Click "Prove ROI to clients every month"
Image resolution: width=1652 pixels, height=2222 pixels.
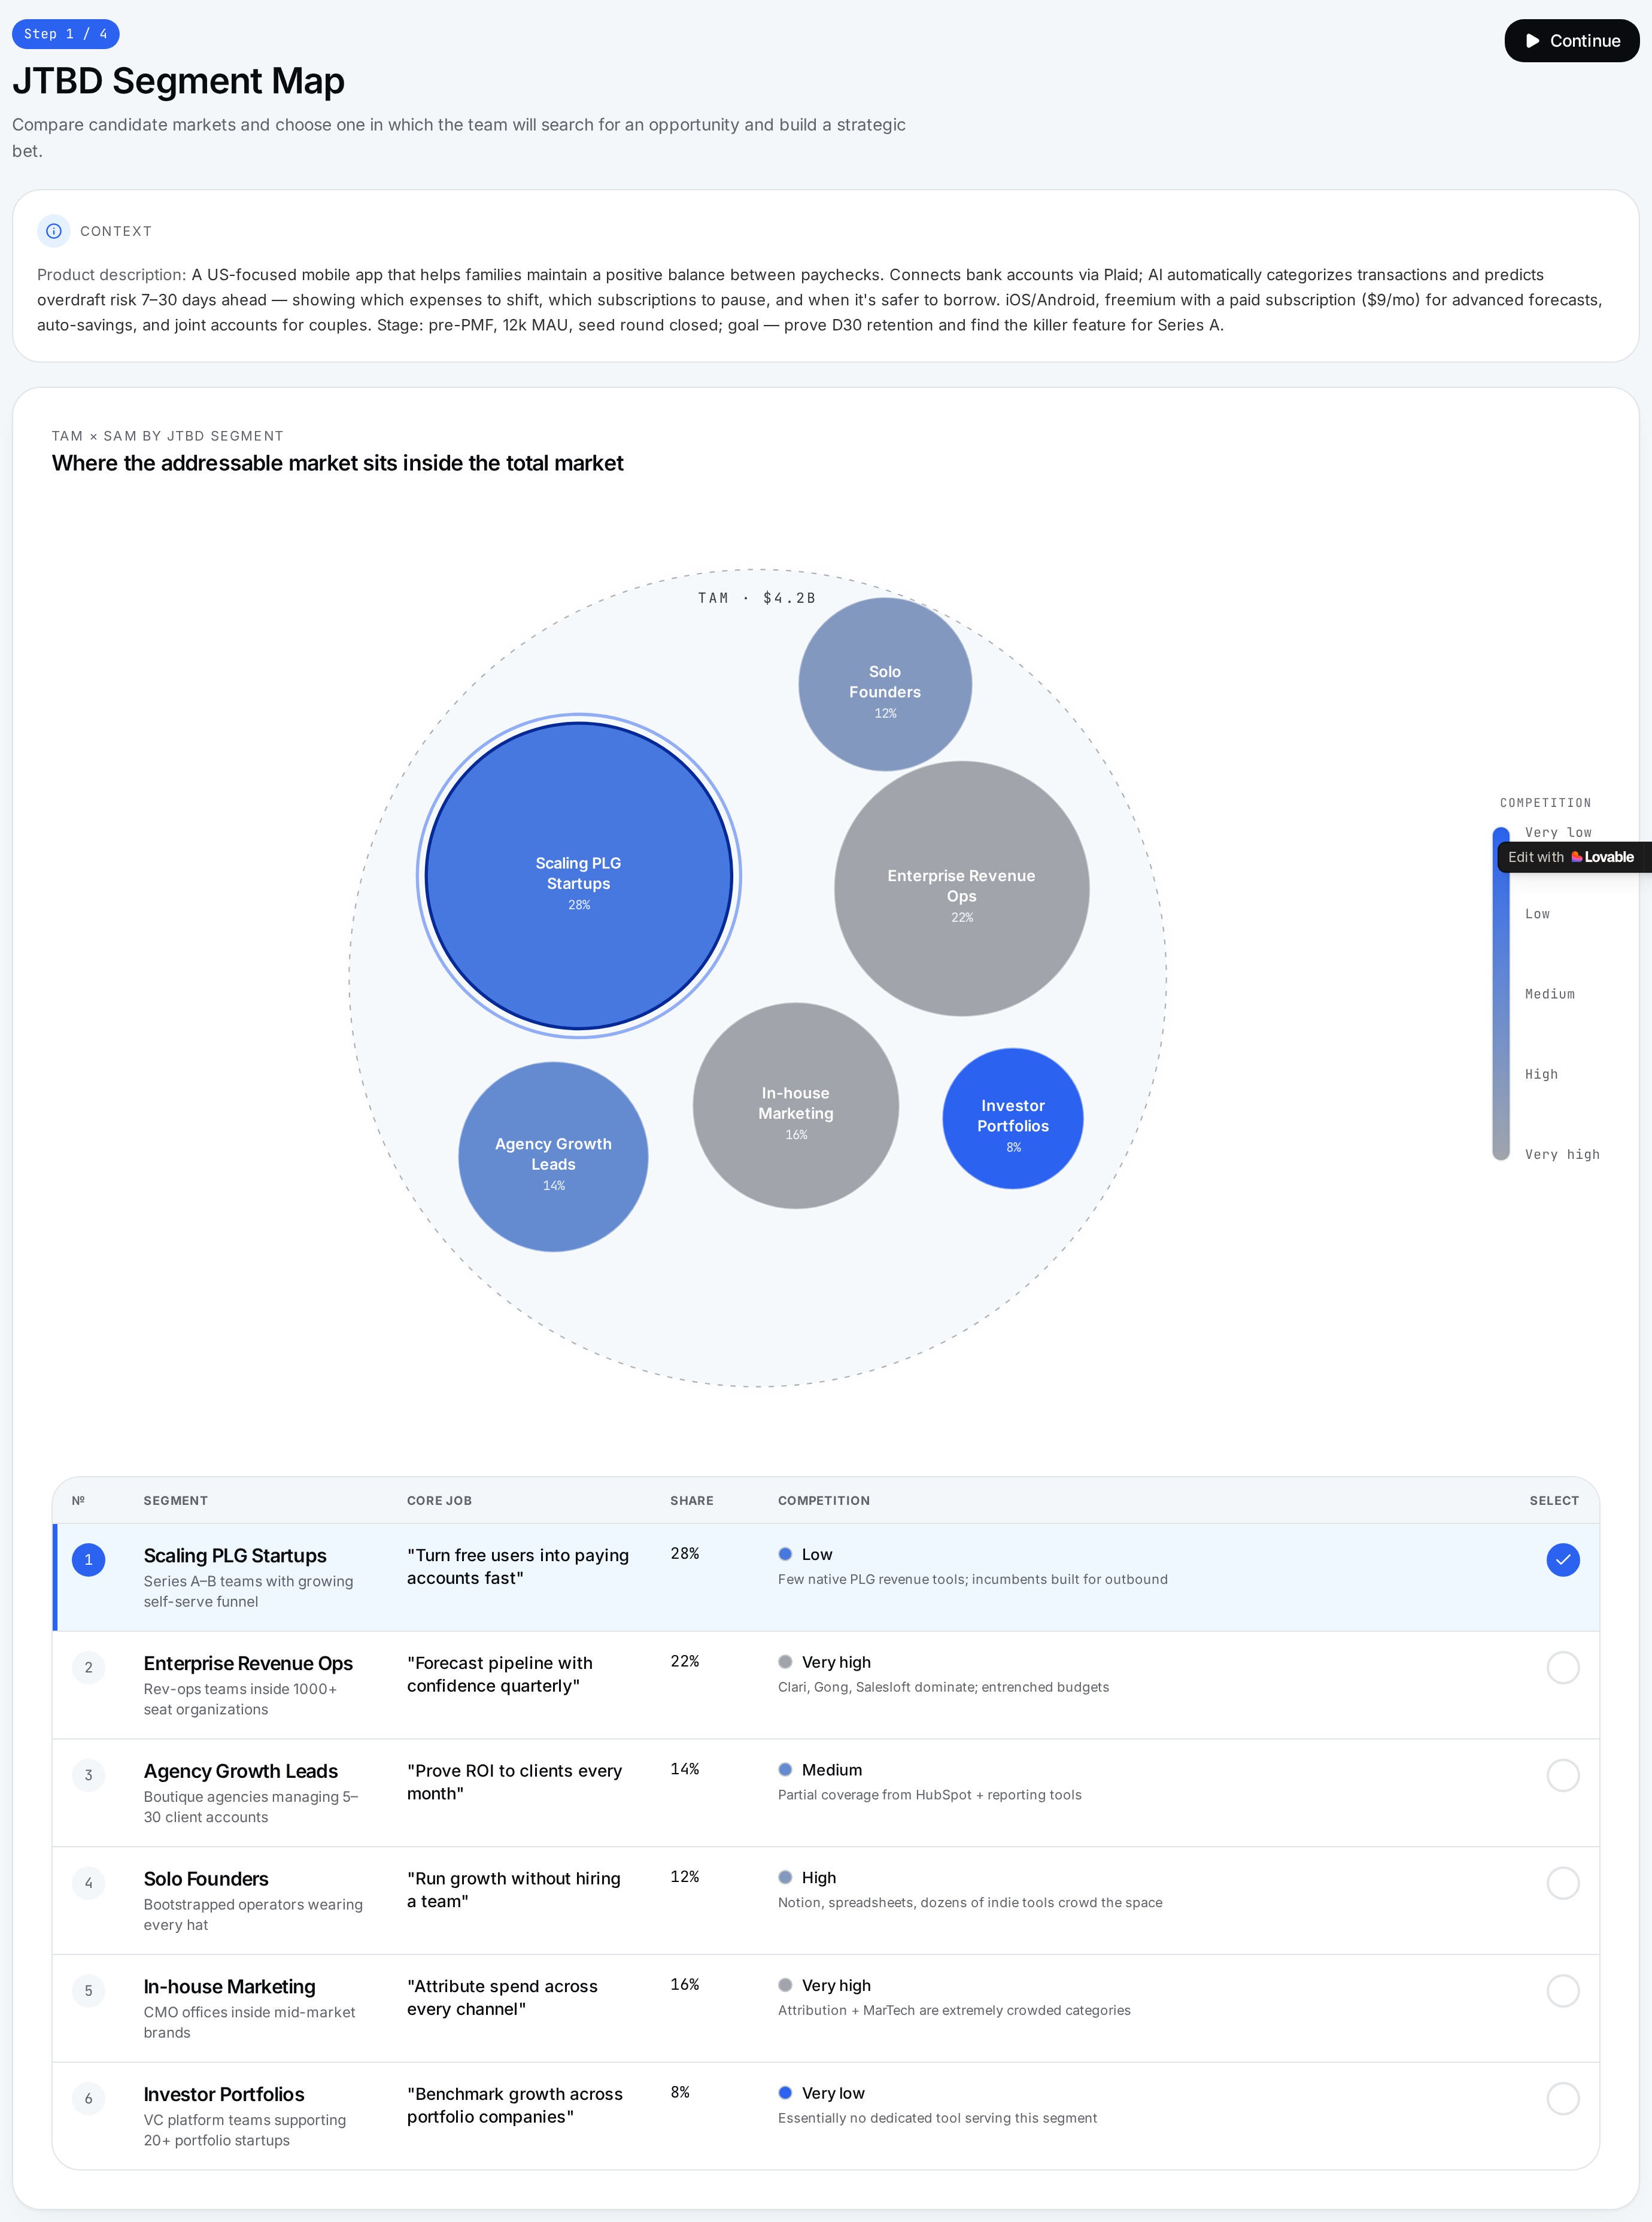tap(514, 1782)
